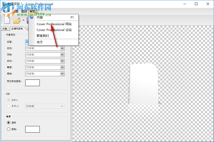214x142 pixels.
Task: Select the CD 按默认 radio button
Action: tap(8, 100)
